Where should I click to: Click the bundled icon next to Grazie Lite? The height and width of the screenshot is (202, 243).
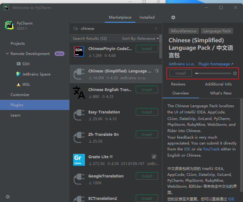click(x=111, y=157)
